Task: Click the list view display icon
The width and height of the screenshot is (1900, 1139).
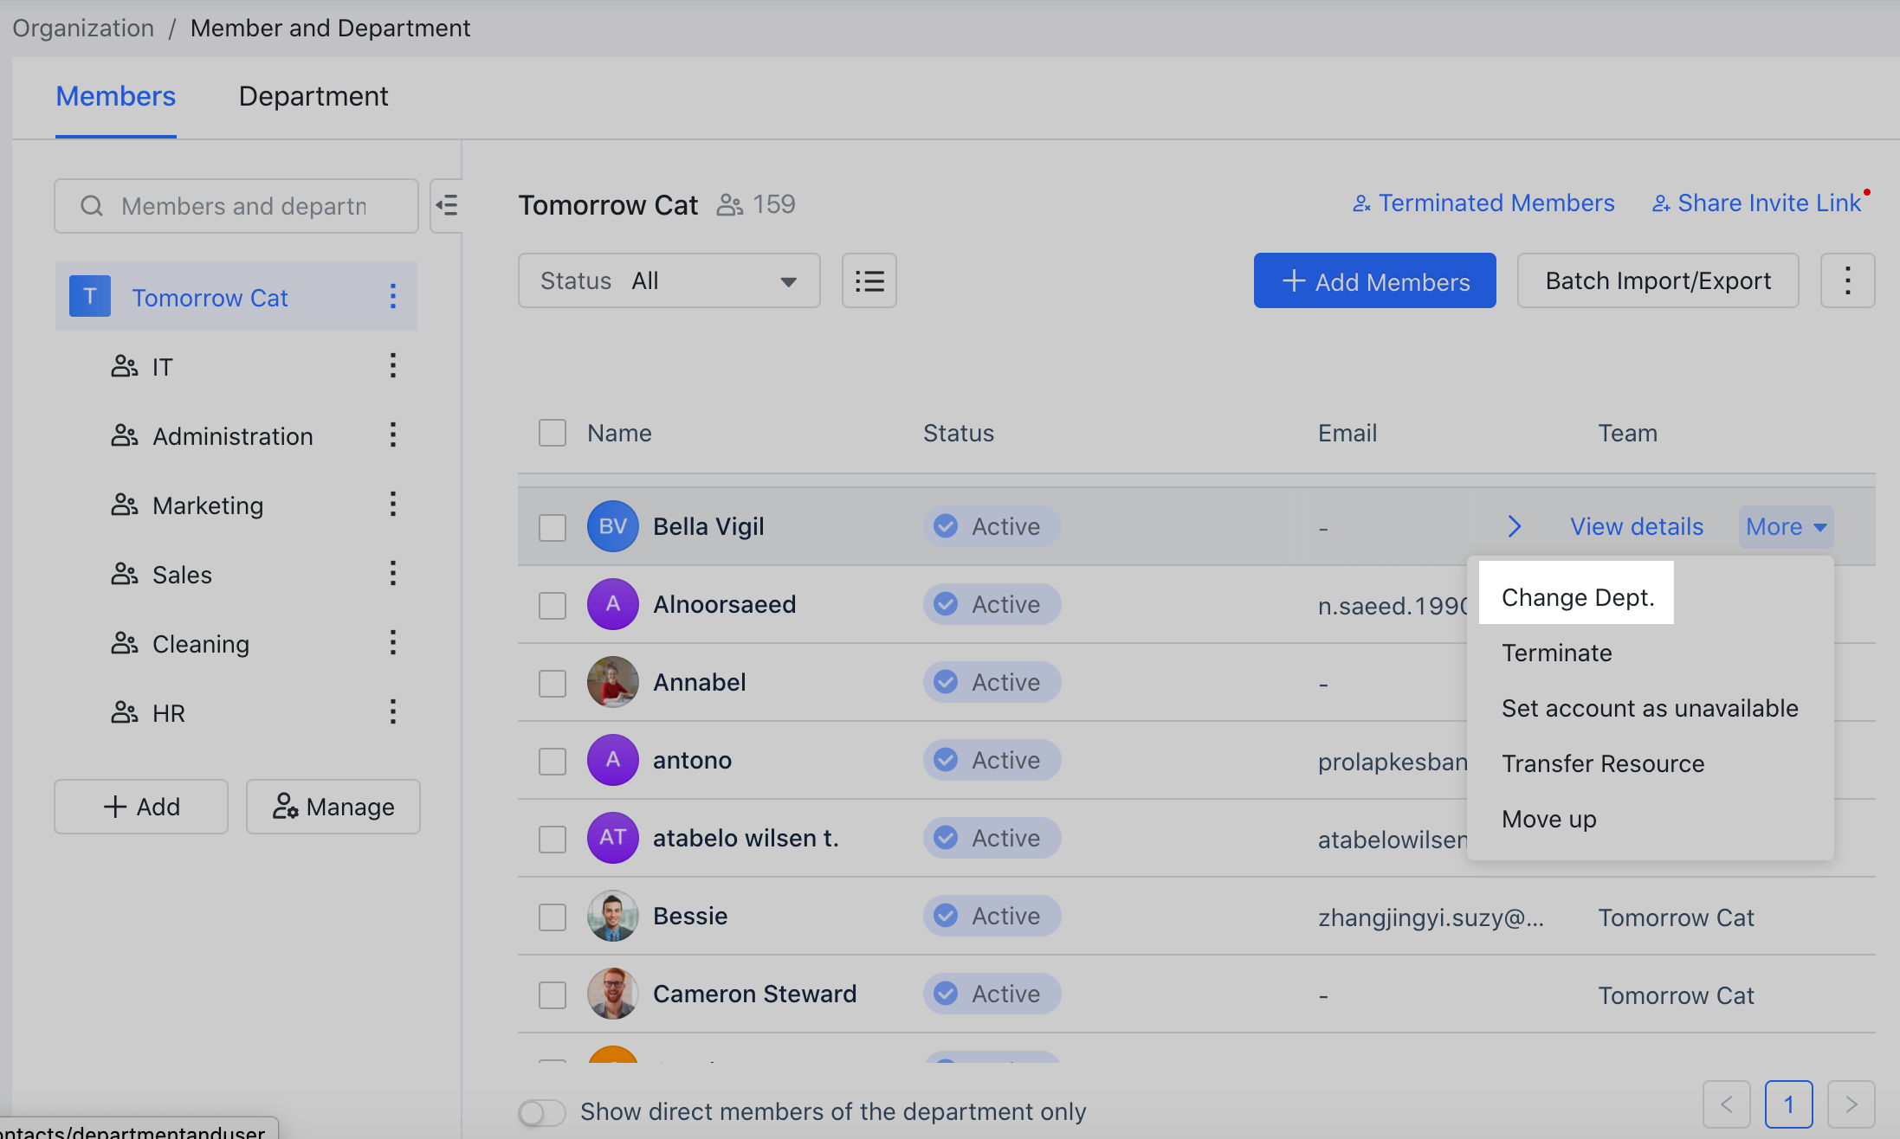Action: [869, 280]
